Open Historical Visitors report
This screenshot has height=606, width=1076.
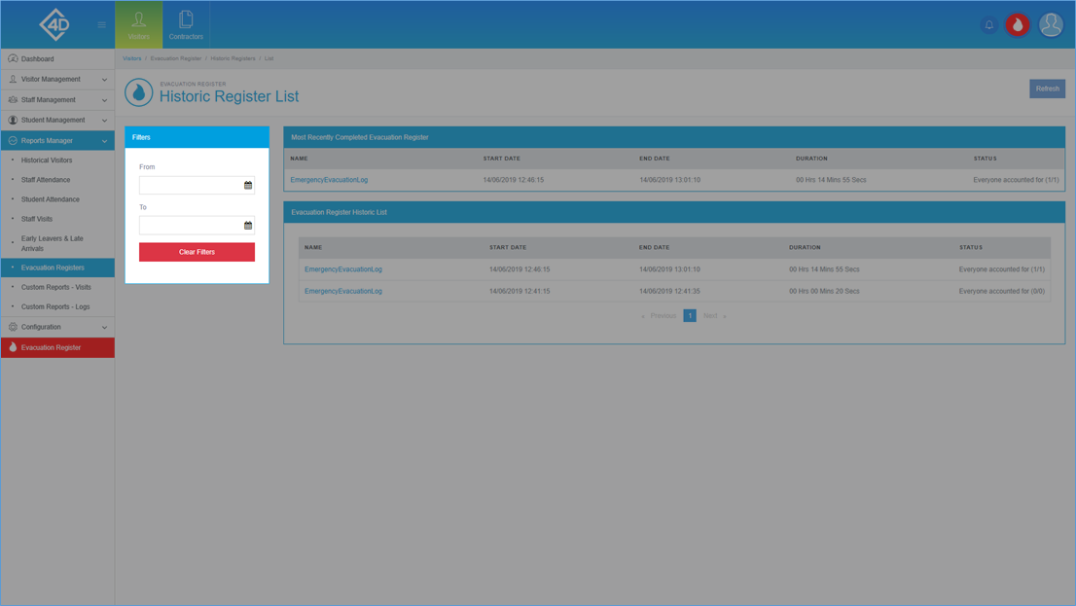[46, 160]
